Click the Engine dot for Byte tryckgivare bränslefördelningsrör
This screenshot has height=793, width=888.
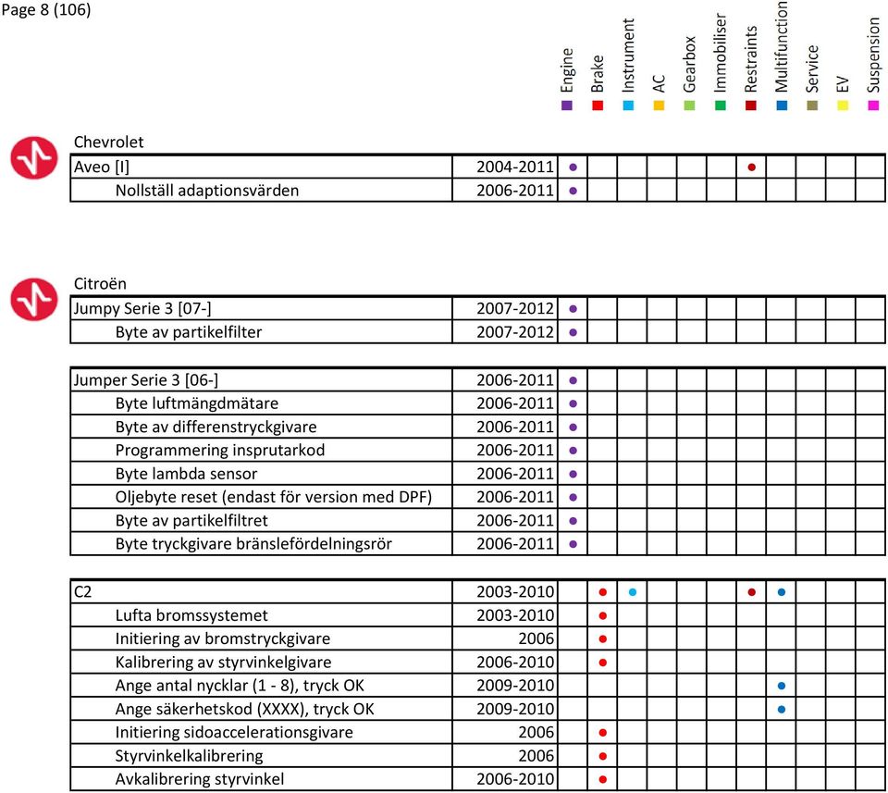[573, 544]
